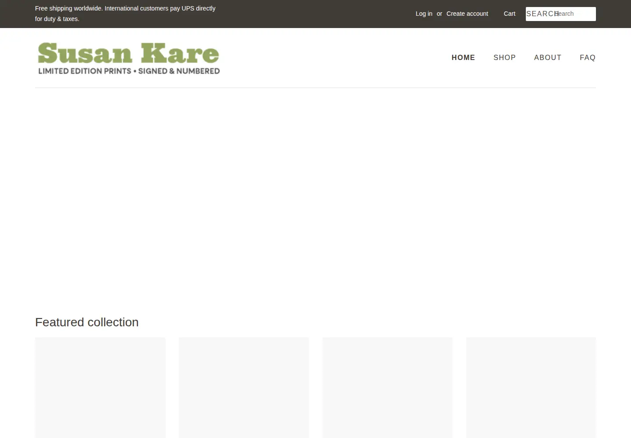Open the Cart link

point(509,14)
